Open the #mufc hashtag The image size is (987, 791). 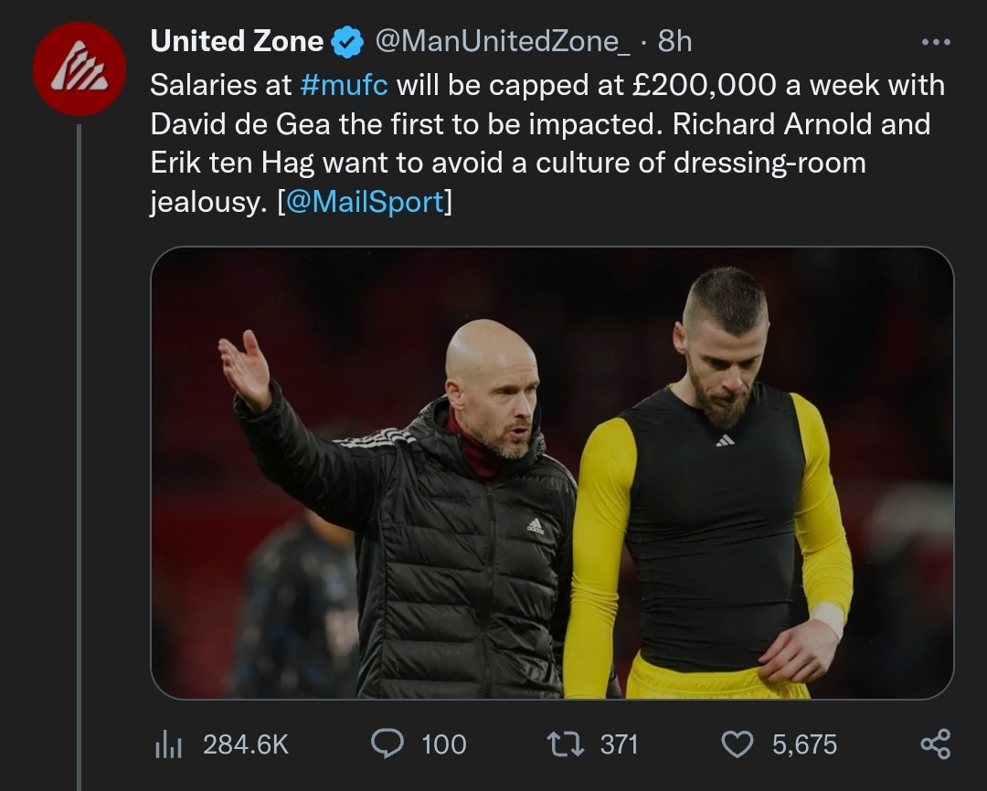coord(344,85)
